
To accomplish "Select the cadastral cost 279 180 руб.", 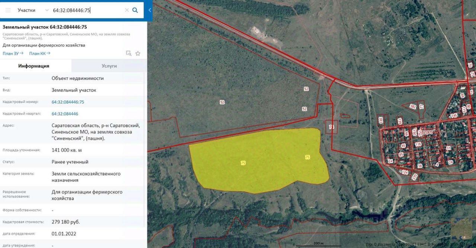I will click(66, 222).
